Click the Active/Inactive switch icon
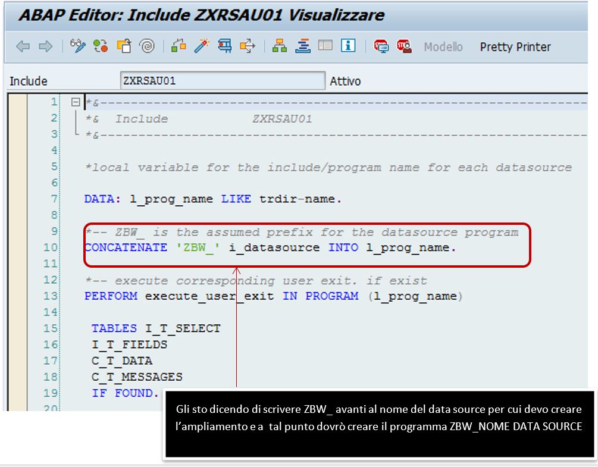598x467 pixels. (x=101, y=46)
